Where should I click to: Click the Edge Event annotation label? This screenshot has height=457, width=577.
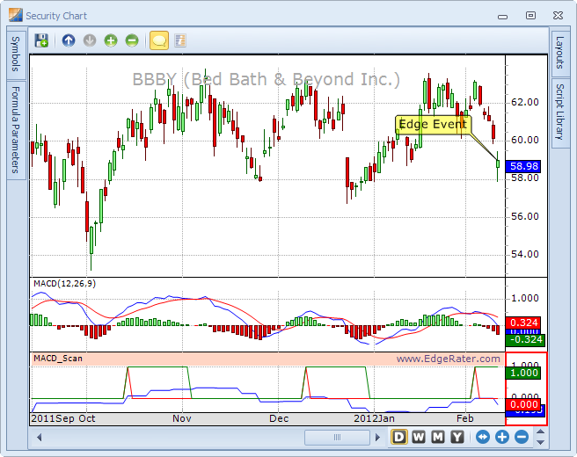pyautogui.click(x=433, y=124)
